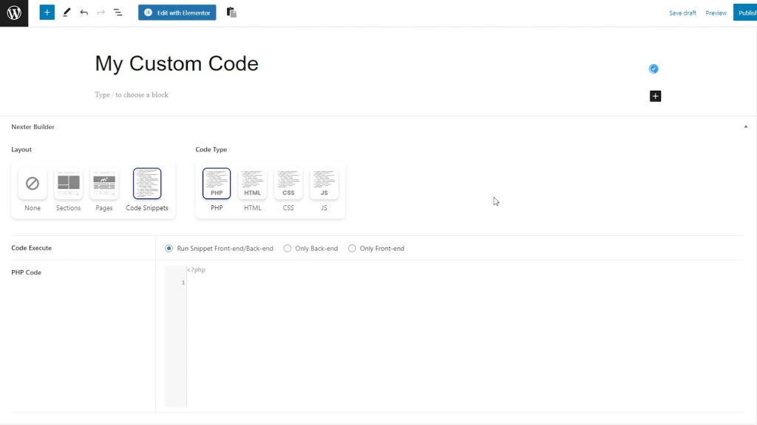Select the HTML code type card
Screen dimensions: 757x425
(x=252, y=184)
